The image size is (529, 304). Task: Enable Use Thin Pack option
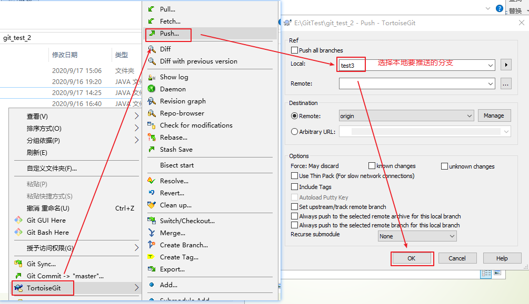(x=295, y=176)
